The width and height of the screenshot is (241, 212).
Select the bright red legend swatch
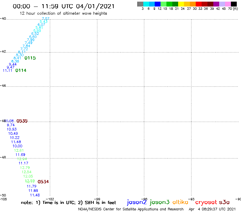tap(199, 4)
